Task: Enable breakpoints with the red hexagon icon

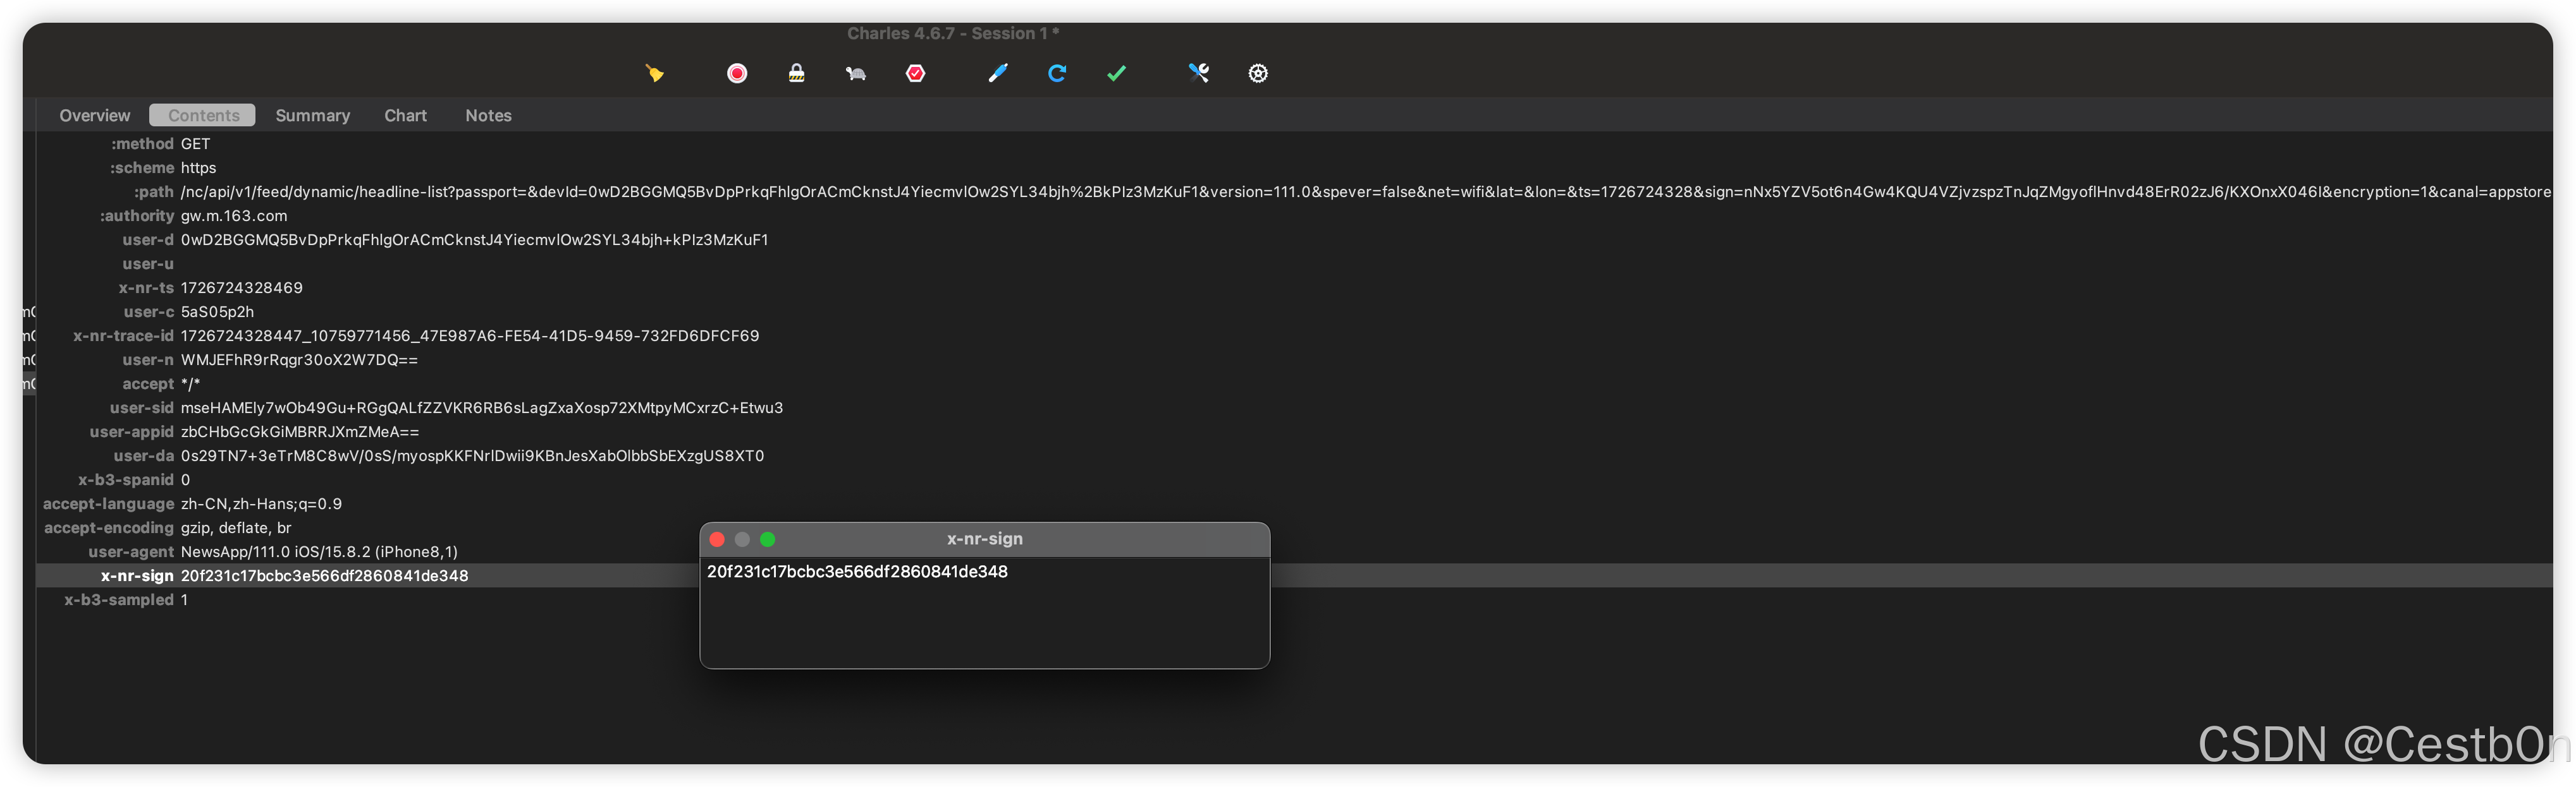Action: click(x=915, y=73)
